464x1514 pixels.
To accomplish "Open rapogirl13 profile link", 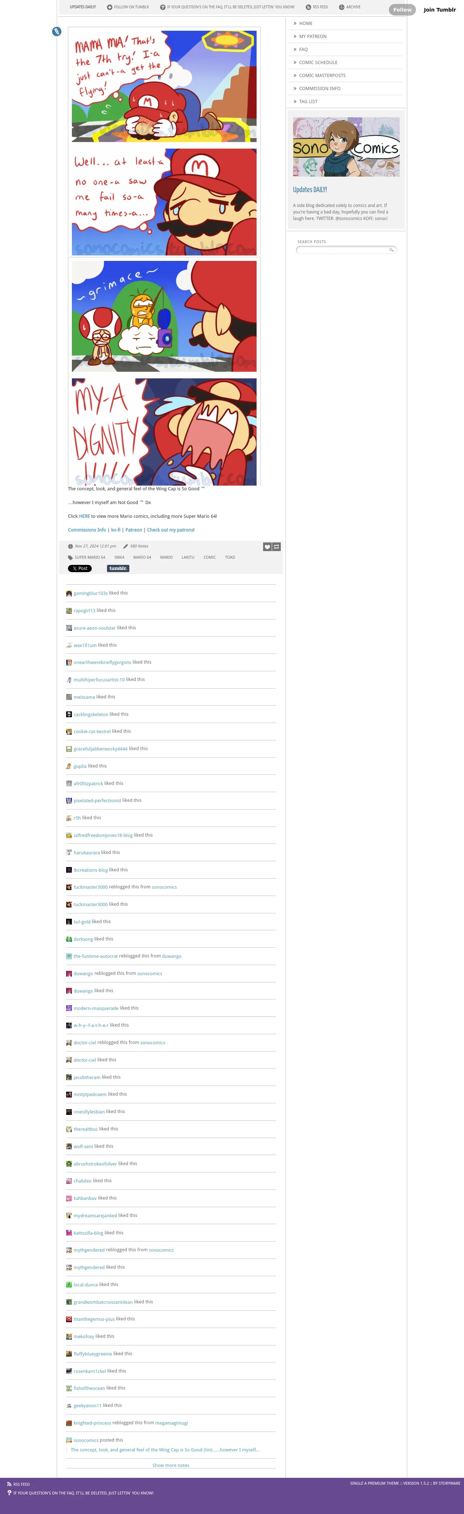I will click(85, 611).
